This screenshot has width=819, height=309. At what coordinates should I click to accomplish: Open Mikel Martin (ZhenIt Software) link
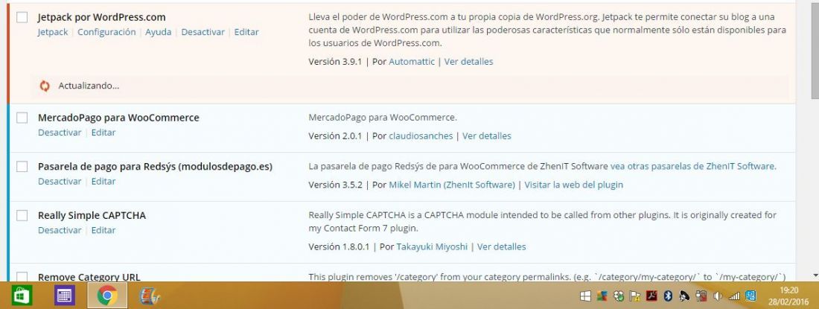click(452, 185)
